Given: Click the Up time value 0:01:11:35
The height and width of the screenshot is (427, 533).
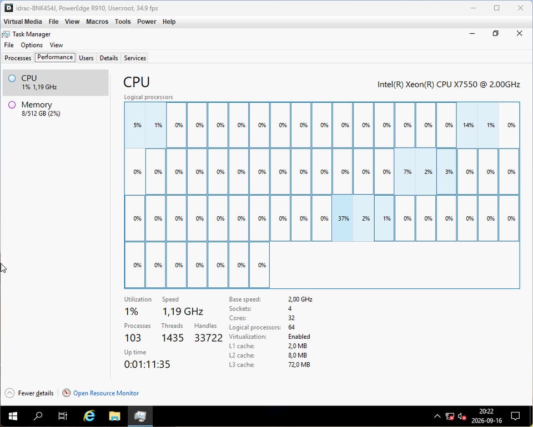Looking at the screenshot, I should point(147,364).
